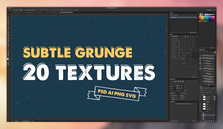Toggle the Show Overlay checkbox
This screenshot has width=223, height=129.
pyautogui.click(x=171, y=95)
